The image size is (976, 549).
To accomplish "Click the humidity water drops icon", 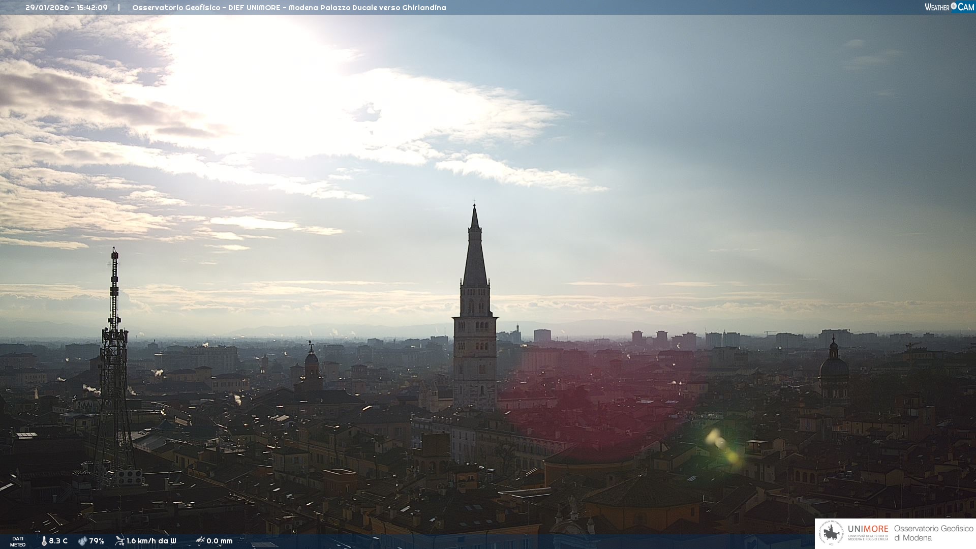I will 82,541.
